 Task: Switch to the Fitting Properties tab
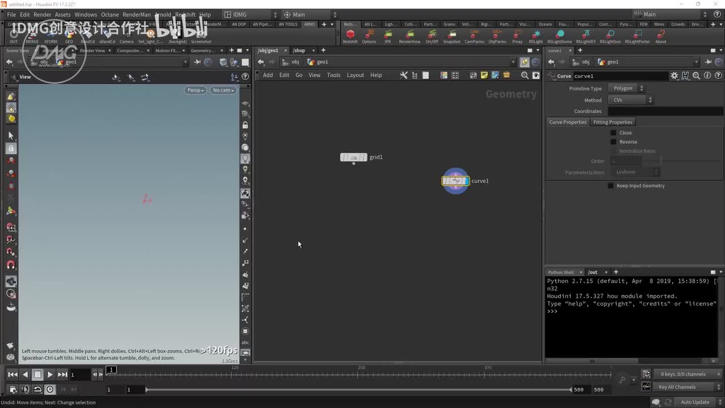pos(612,122)
